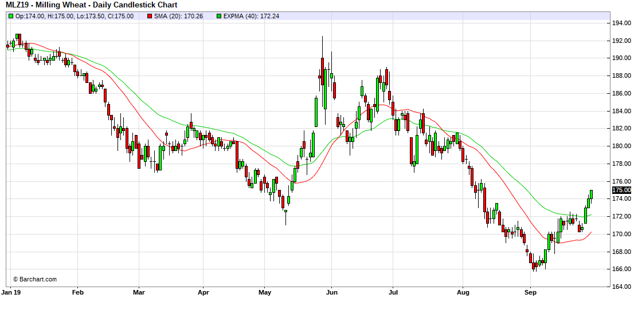Viewport: 634px width, 310px height.
Task: Click the 184.00 price axis label
Action: [x=622, y=111]
